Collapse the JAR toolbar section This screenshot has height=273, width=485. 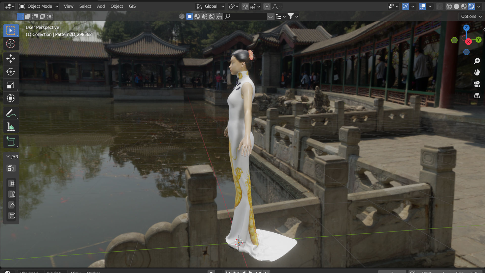point(8,157)
